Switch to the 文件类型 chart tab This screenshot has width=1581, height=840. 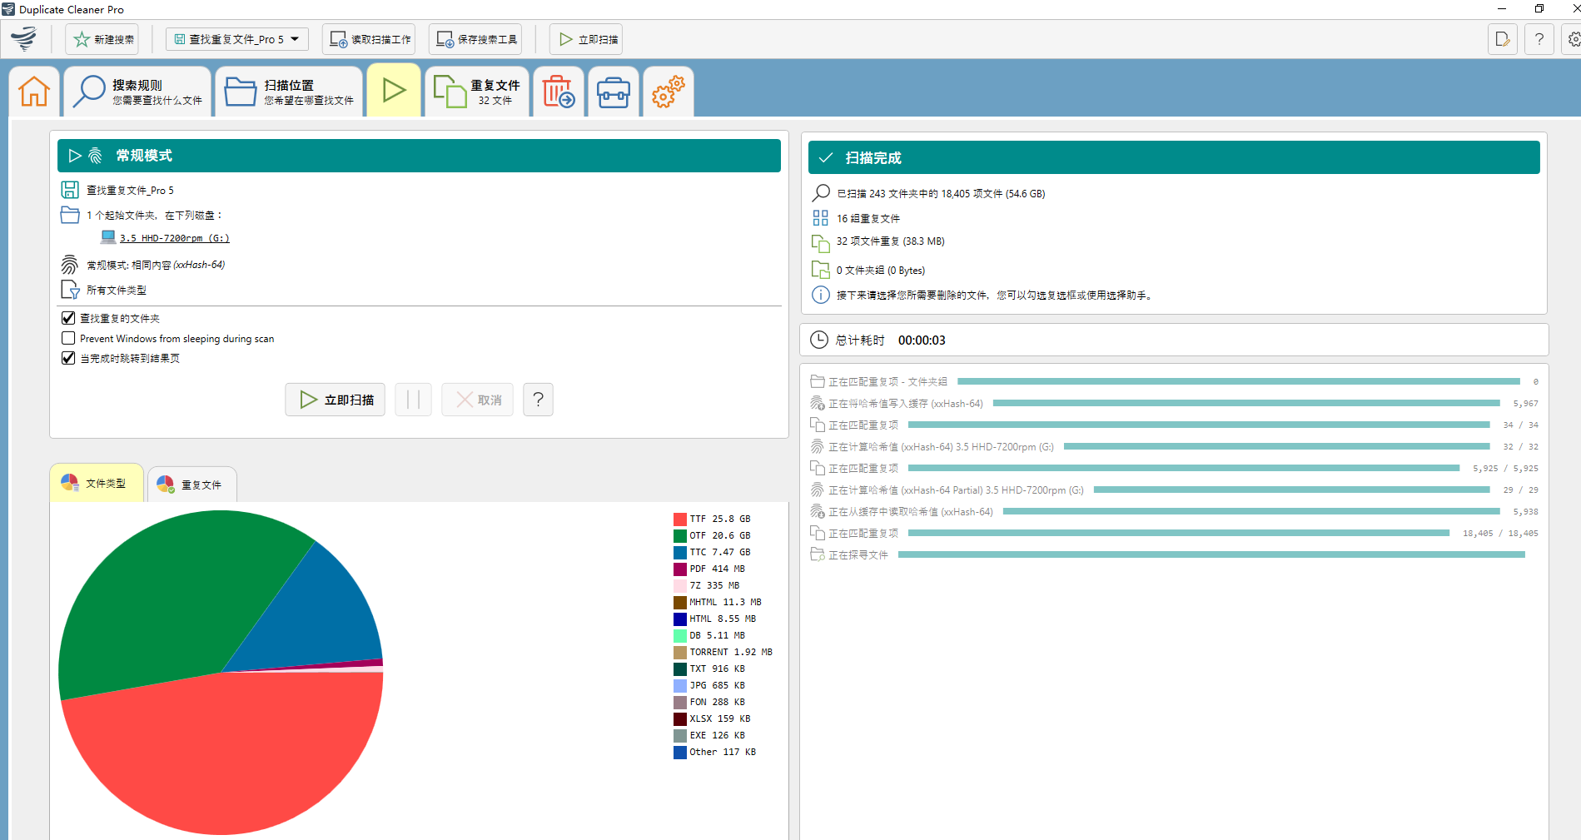(x=97, y=483)
